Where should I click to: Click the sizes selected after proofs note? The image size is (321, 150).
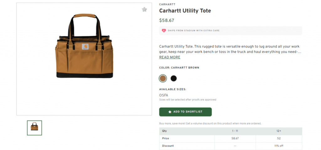click(188, 100)
